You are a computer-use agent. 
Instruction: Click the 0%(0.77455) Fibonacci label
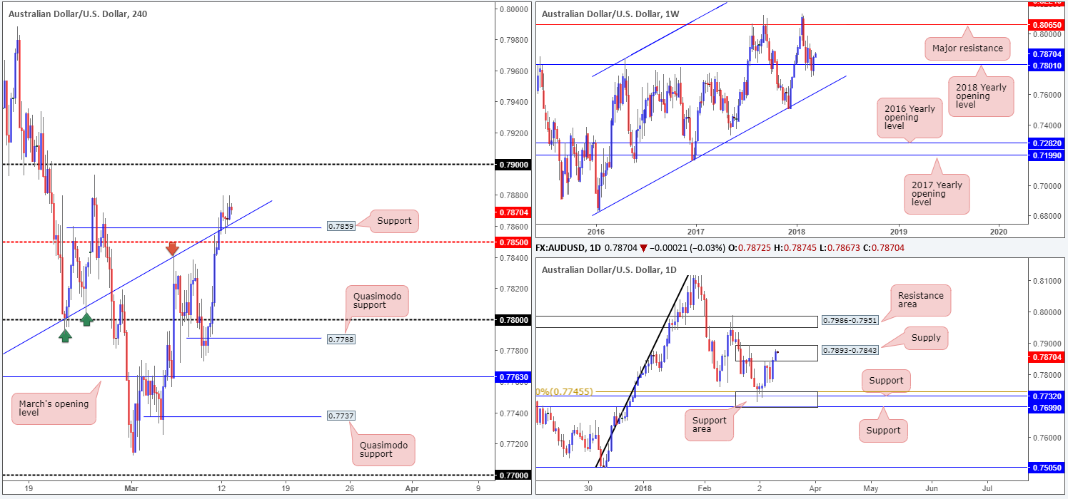coord(563,391)
